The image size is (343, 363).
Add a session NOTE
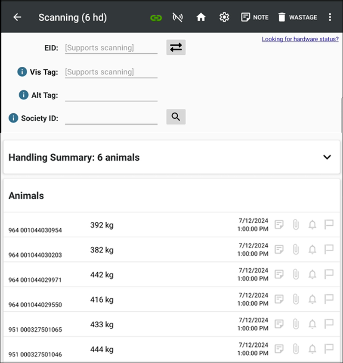click(255, 17)
